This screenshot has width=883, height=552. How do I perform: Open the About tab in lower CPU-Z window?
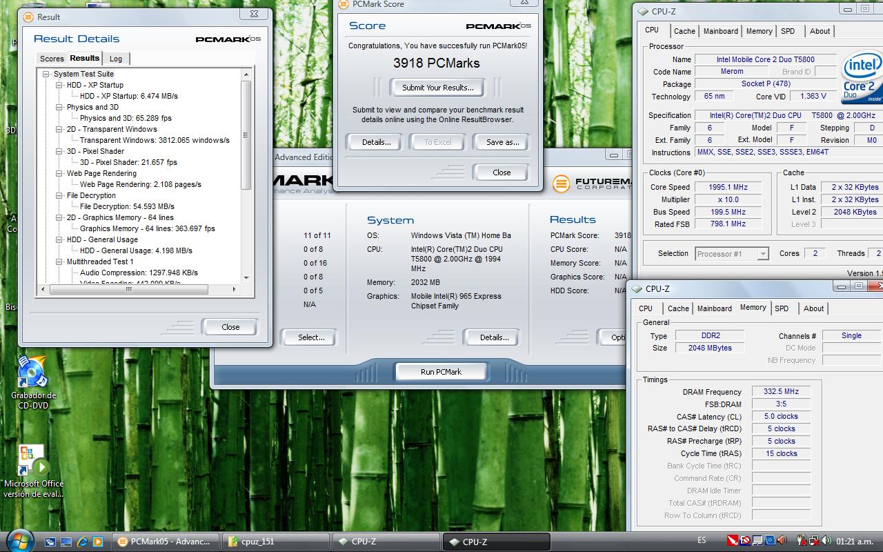click(x=813, y=308)
